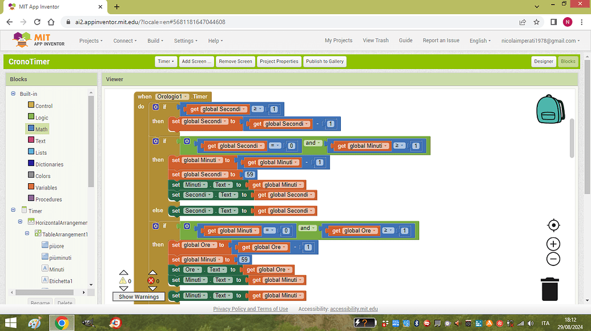Open the Build menu
Image resolution: width=591 pixels, height=331 pixels.
coord(155,41)
